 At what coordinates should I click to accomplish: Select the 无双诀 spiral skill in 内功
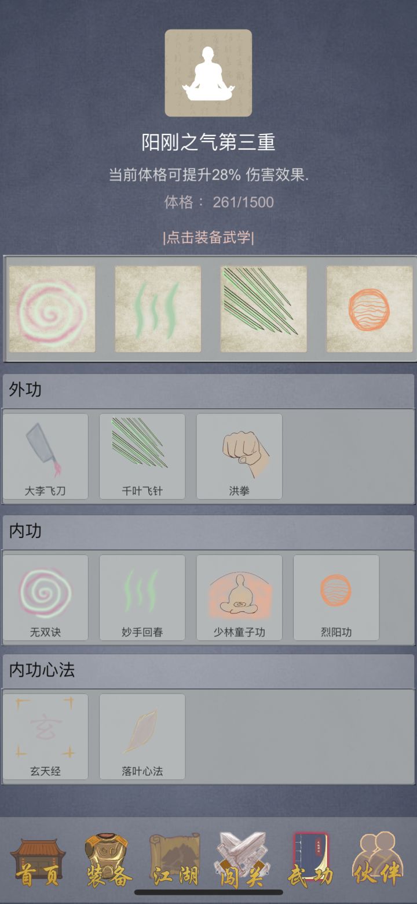coord(46,598)
